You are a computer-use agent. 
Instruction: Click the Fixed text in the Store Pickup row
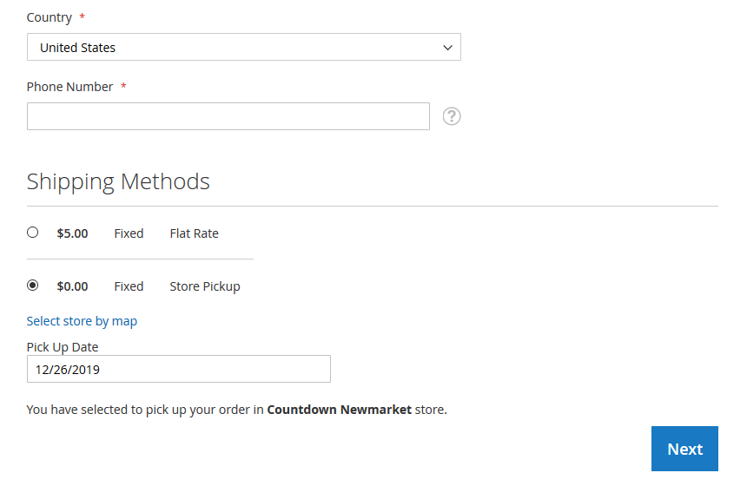(129, 286)
